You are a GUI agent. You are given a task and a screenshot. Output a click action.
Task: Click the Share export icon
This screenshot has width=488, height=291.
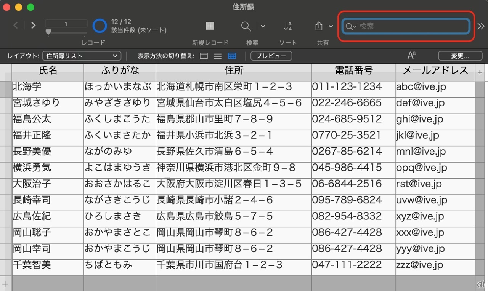tap(319, 26)
